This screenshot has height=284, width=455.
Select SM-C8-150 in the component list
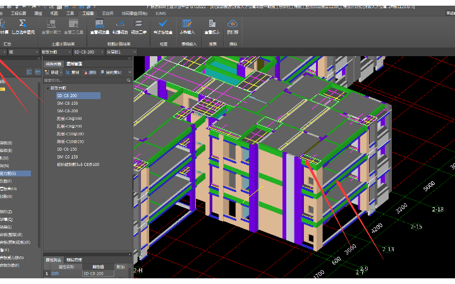68,103
